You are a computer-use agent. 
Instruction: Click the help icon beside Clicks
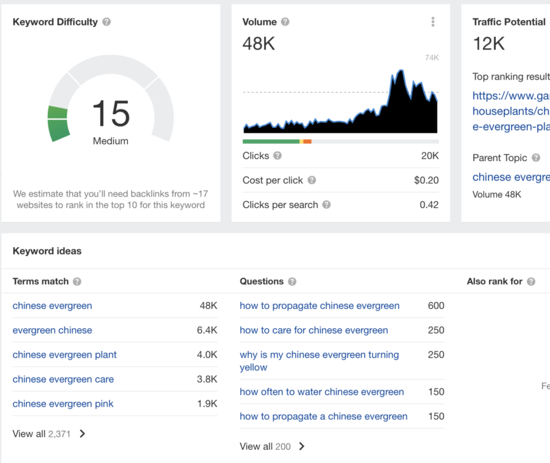(277, 156)
